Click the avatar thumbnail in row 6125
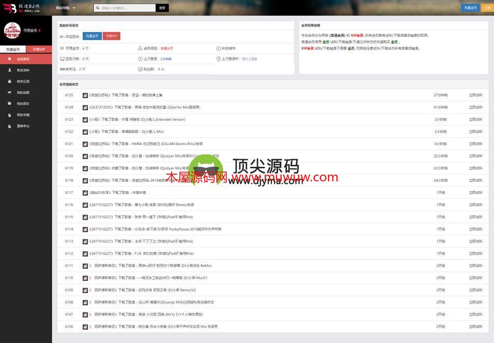The height and width of the screenshot is (343, 494). pyautogui.click(x=85, y=95)
